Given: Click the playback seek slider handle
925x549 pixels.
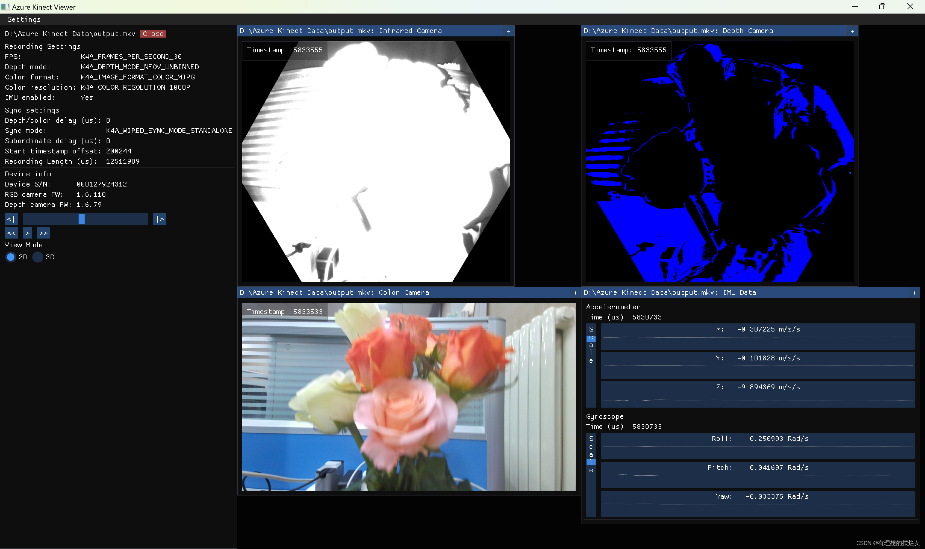Looking at the screenshot, I should 82,219.
